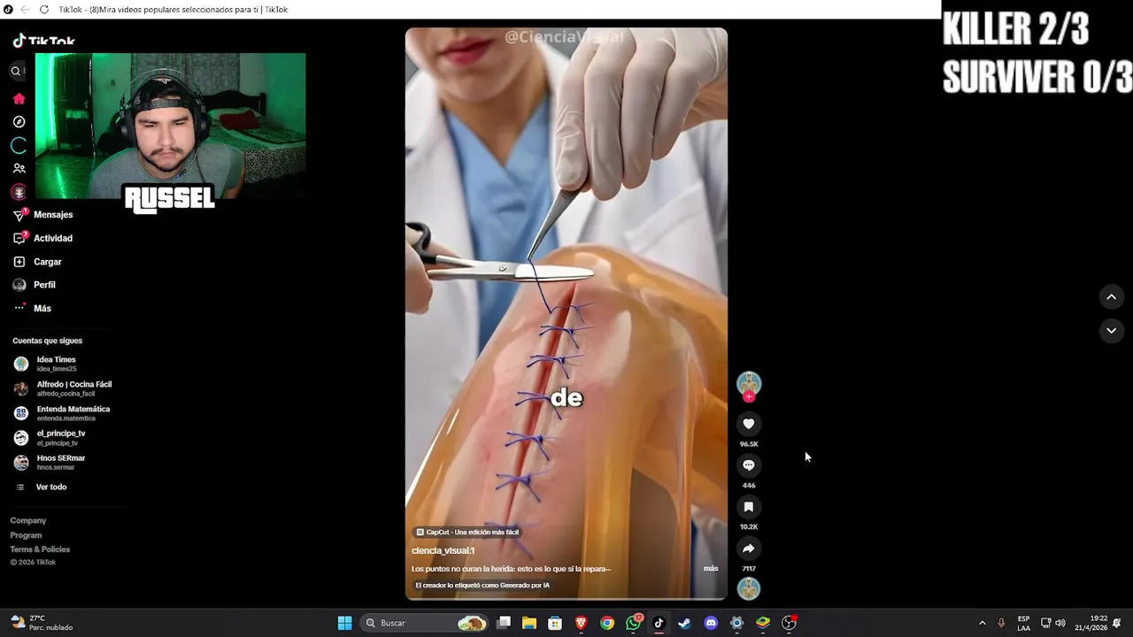Show hidden system tray icons
Image resolution: width=1133 pixels, height=637 pixels.
(x=982, y=623)
